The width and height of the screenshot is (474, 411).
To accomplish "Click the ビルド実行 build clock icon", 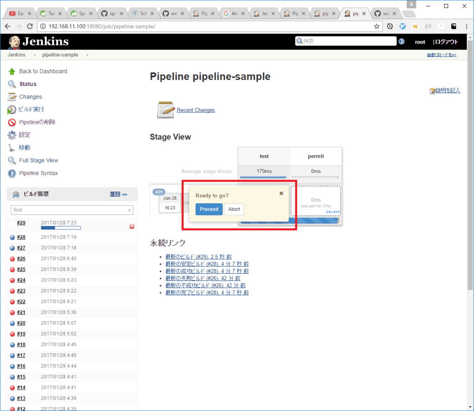I will 12,110.
